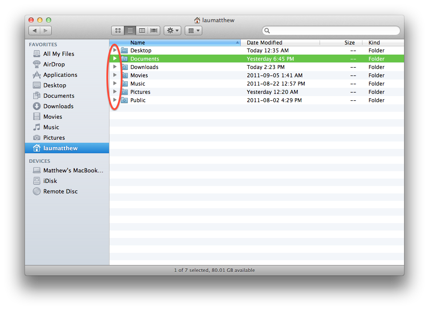Select the Downloads folder row name

coord(144,67)
